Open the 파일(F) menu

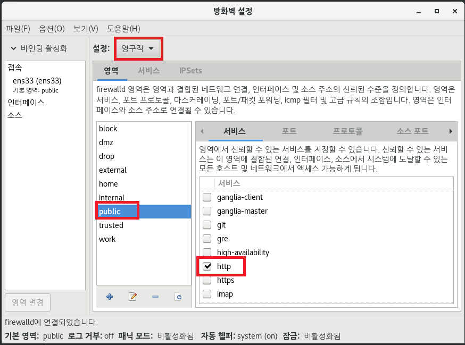tap(18, 29)
